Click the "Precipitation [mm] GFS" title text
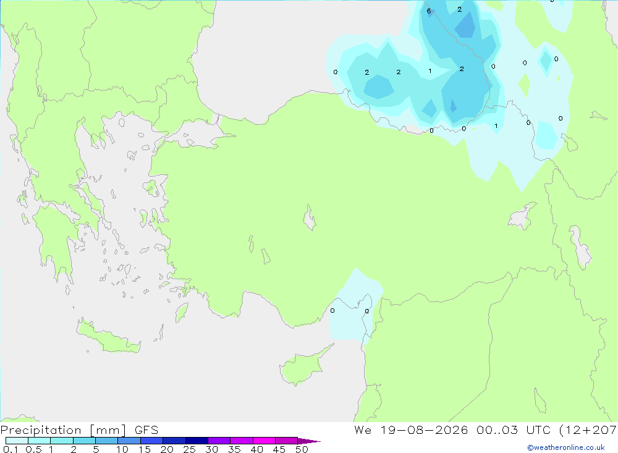 (x=79, y=430)
